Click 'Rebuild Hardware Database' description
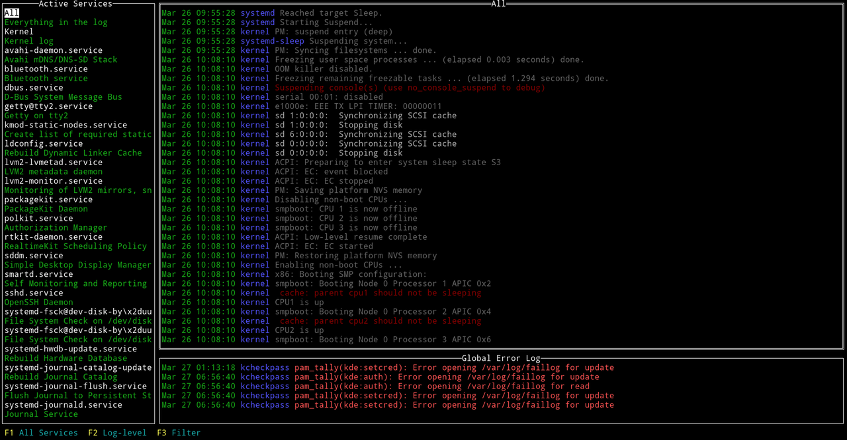 [x=66, y=358]
